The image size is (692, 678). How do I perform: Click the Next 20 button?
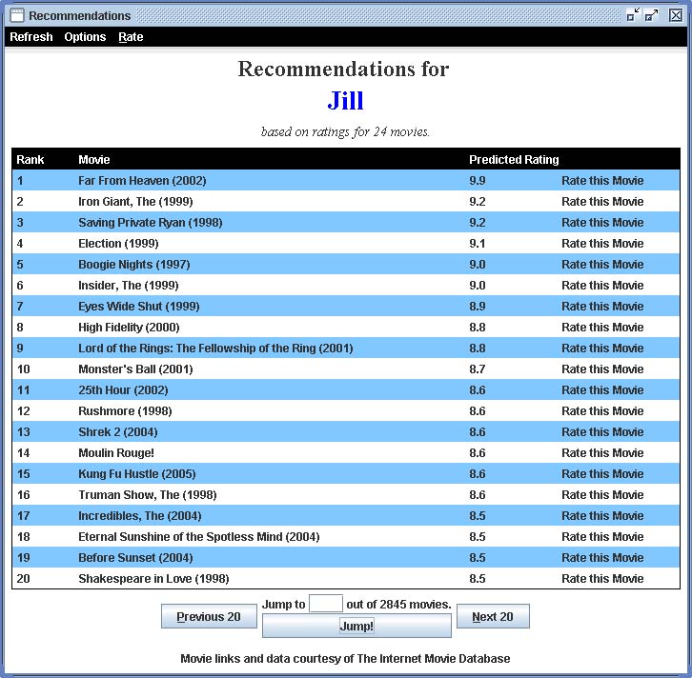493,616
